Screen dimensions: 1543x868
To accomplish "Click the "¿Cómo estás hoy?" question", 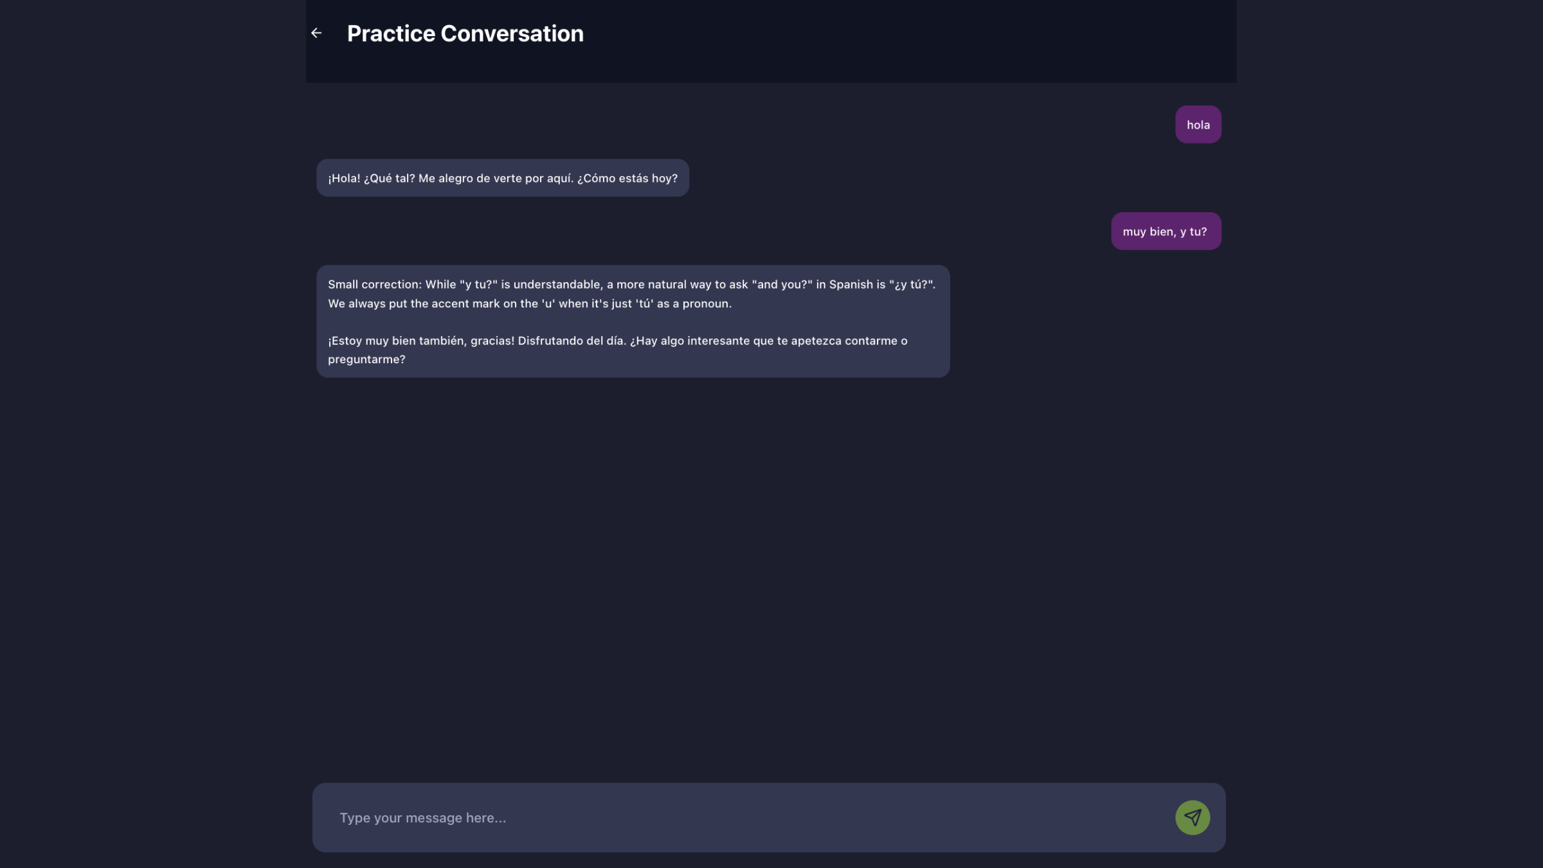I will 627,178.
